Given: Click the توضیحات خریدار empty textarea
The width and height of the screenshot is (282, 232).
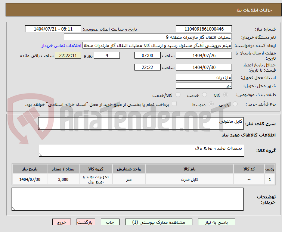Looking at the screenshot, I should tap(127, 199).
